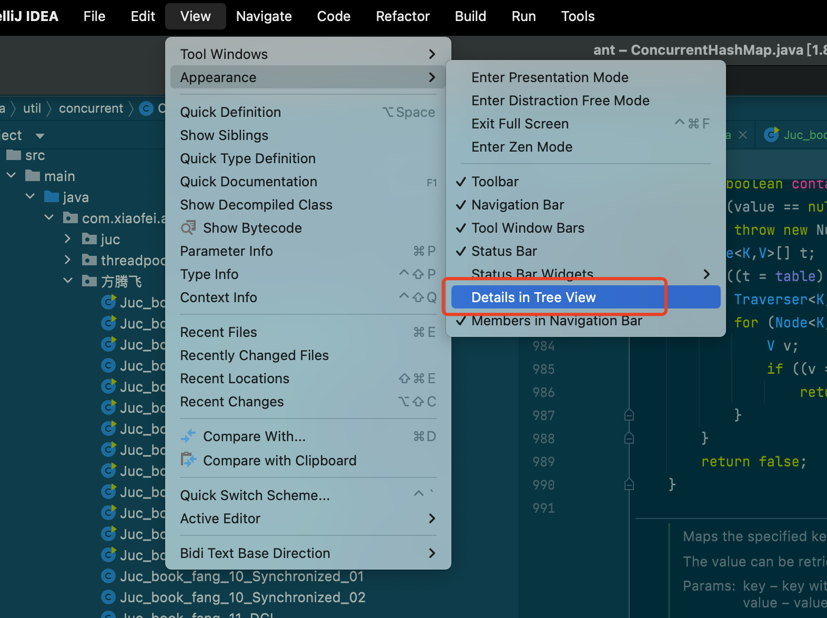Uncheck the Toolbar option
Image resolution: width=827 pixels, height=618 pixels.
(495, 182)
